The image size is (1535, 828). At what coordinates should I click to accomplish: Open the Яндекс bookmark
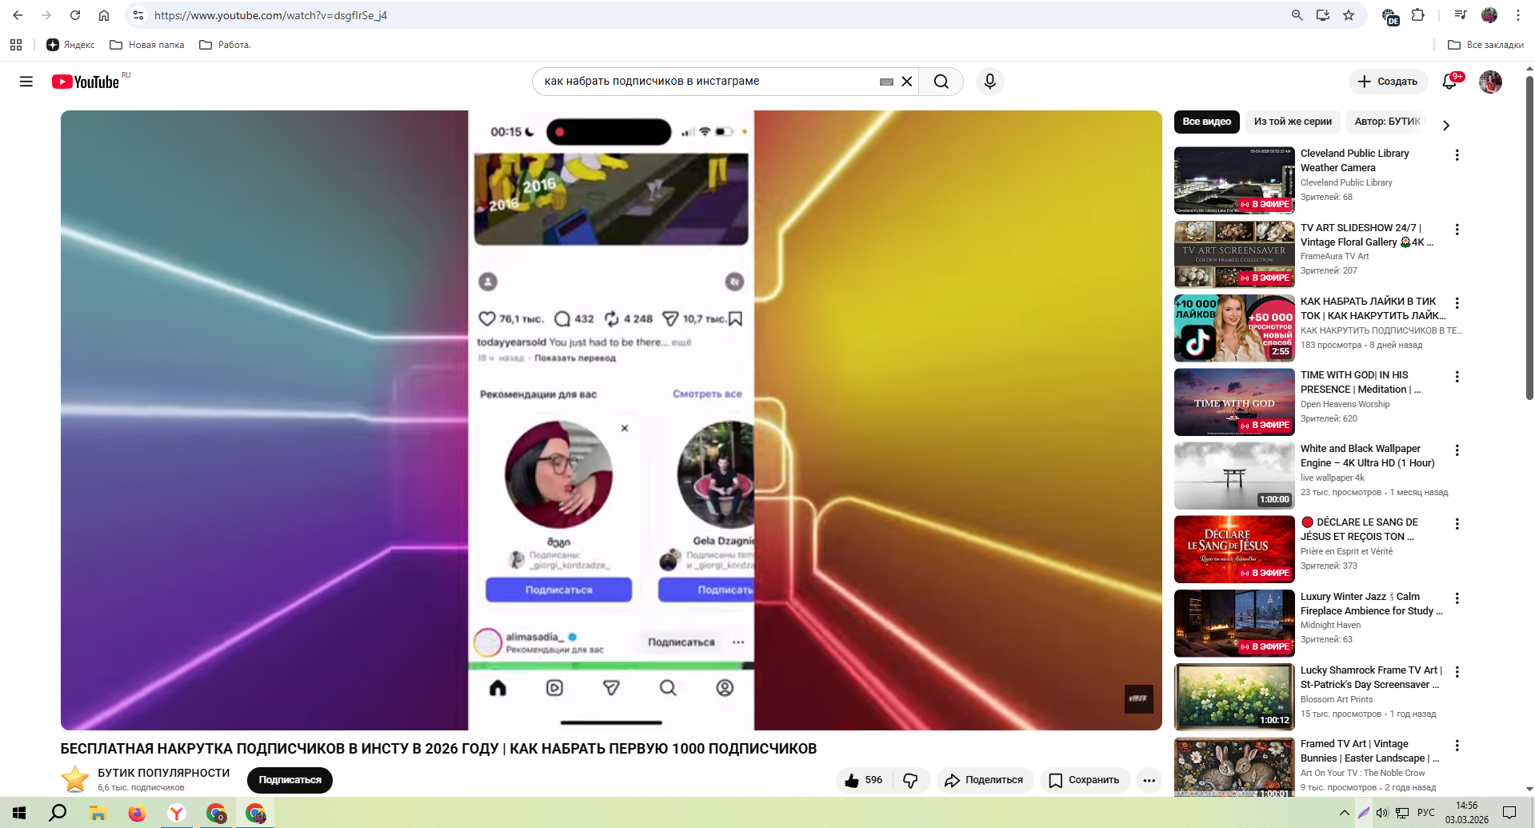(x=70, y=45)
